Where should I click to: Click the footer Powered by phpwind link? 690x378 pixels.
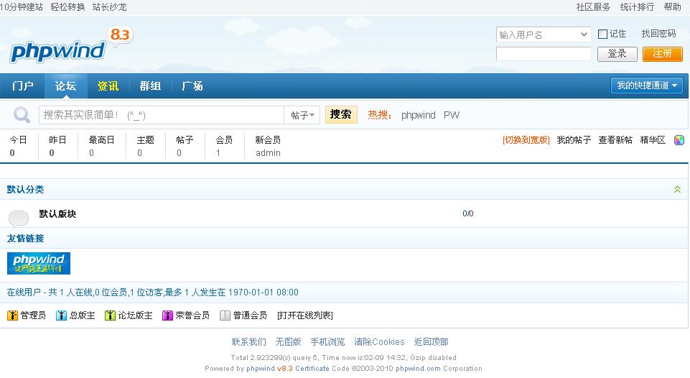261,369
